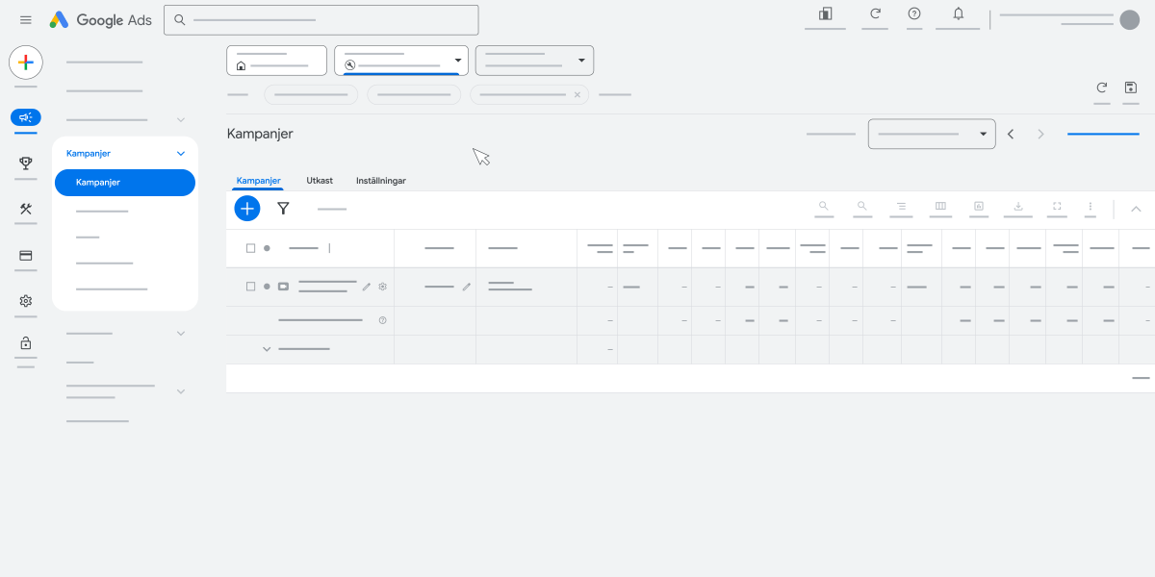Switch to the Utkast tab
The height and width of the screenshot is (577, 1155).
[320, 181]
